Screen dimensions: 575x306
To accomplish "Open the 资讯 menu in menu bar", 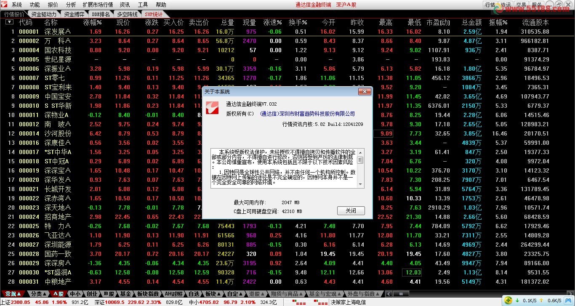I will (x=125, y=5).
